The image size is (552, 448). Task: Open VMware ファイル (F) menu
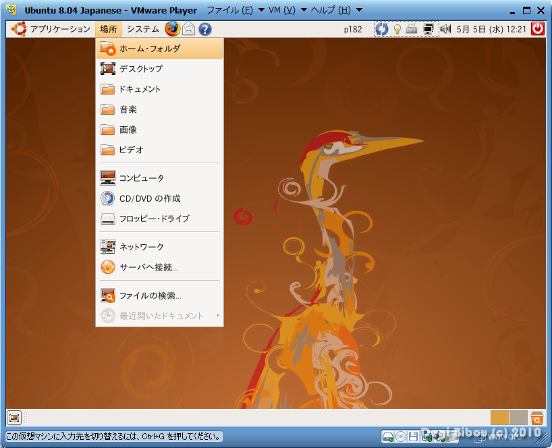[229, 10]
